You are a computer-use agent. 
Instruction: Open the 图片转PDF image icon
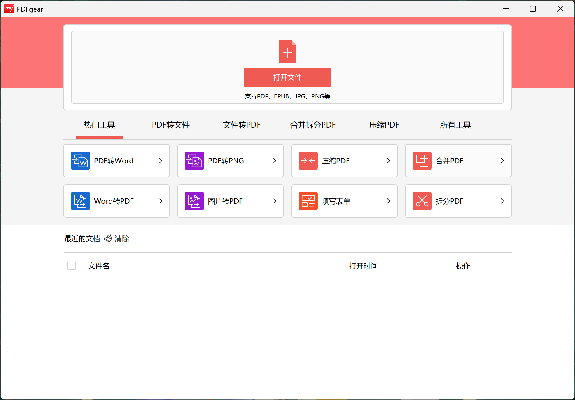pyautogui.click(x=194, y=201)
